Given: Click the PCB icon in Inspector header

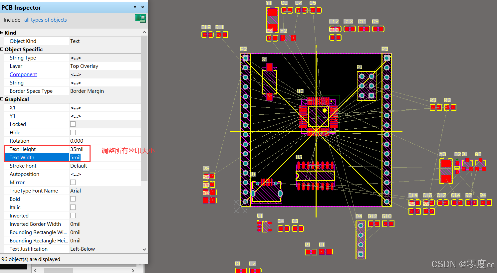Looking at the screenshot, I should coord(140,19).
